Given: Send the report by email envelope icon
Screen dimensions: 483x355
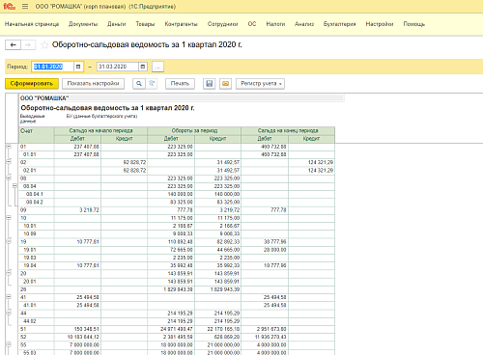Looking at the screenshot, I should (225, 84).
